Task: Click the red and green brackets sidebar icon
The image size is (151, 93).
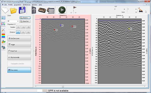Action: 3,24
